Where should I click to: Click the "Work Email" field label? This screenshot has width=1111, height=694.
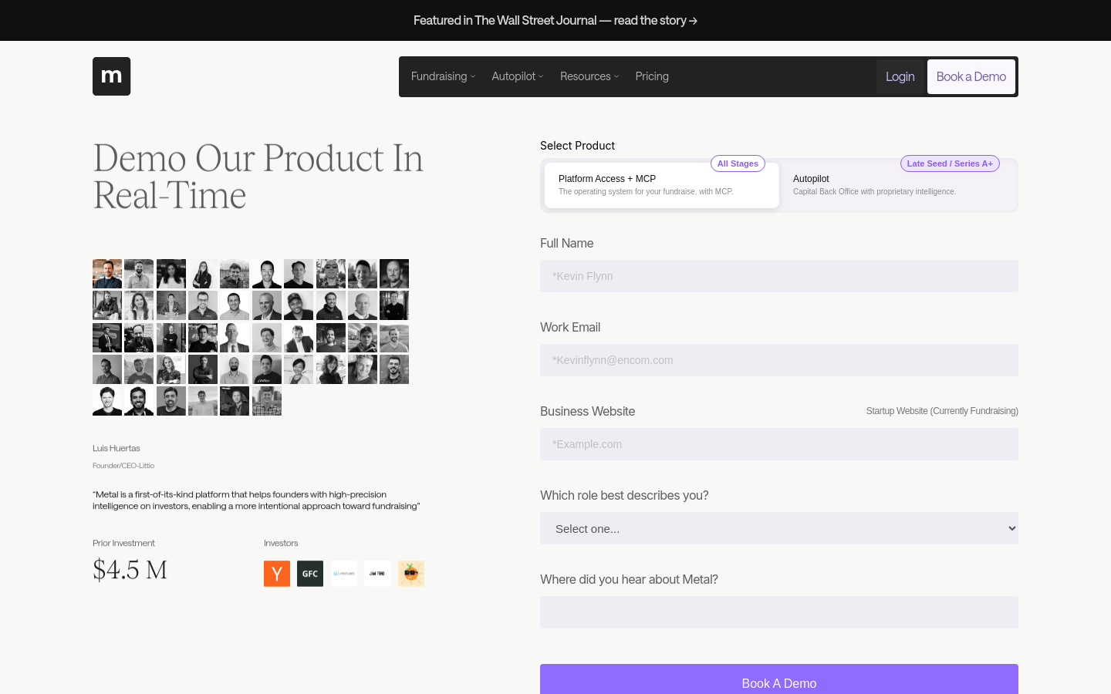coord(570,327)
